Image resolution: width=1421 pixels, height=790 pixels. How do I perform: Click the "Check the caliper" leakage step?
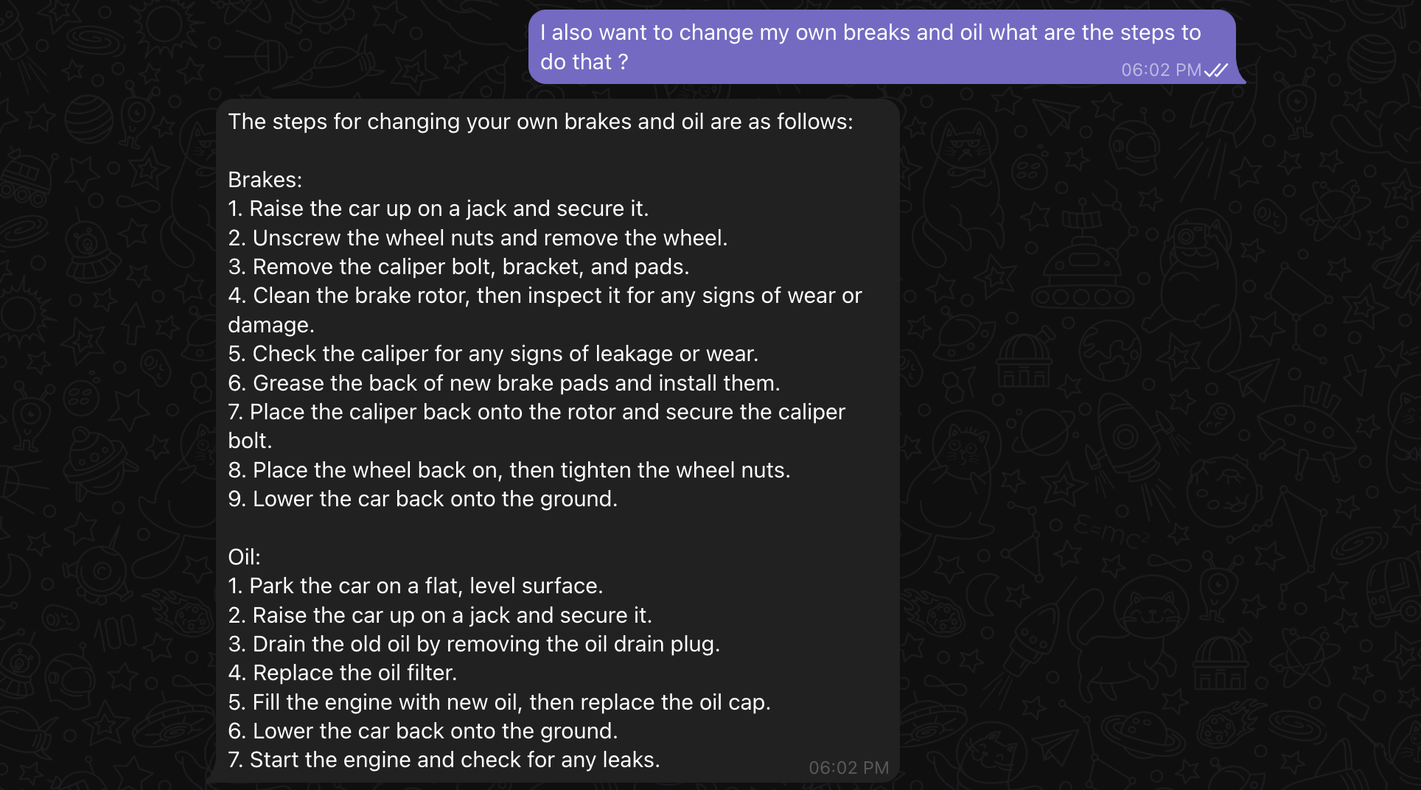[493, 354]
